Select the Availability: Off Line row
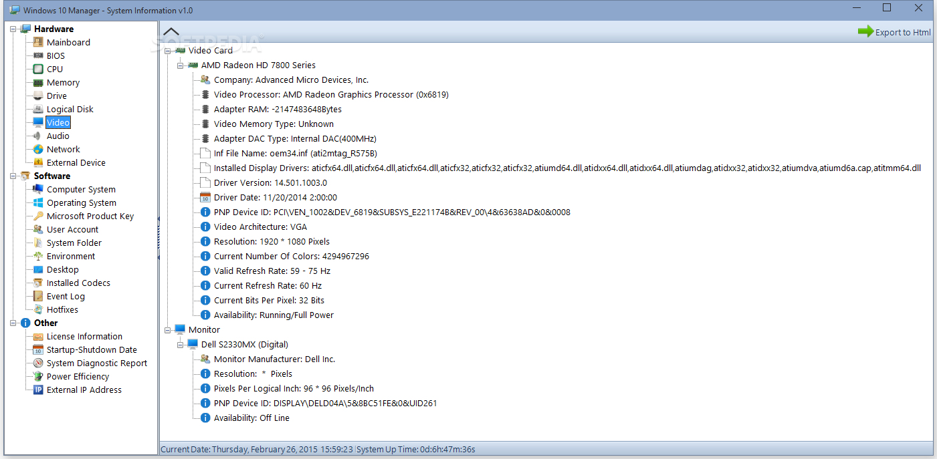The height and width of the screenshot is (459, 937). coord(251,418)
